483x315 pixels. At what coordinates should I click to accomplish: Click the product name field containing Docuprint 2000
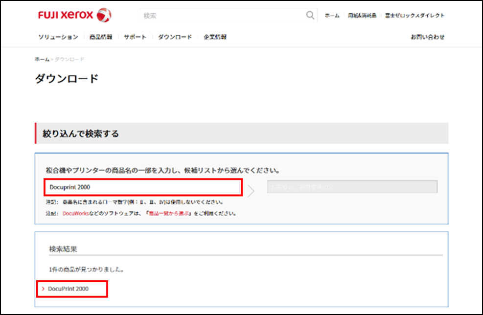pos(143,187)
